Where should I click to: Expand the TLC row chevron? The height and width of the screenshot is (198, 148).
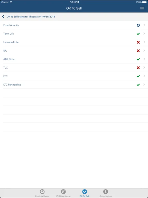pyautogui.click(x=144, y=68)
